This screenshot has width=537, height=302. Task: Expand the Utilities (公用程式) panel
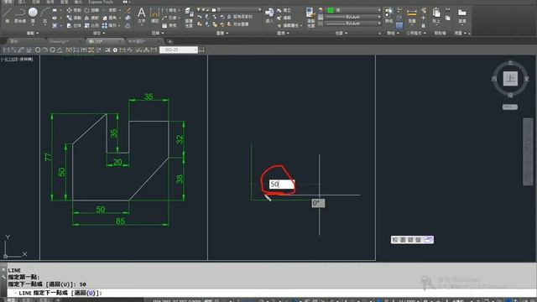coord(416,34)
